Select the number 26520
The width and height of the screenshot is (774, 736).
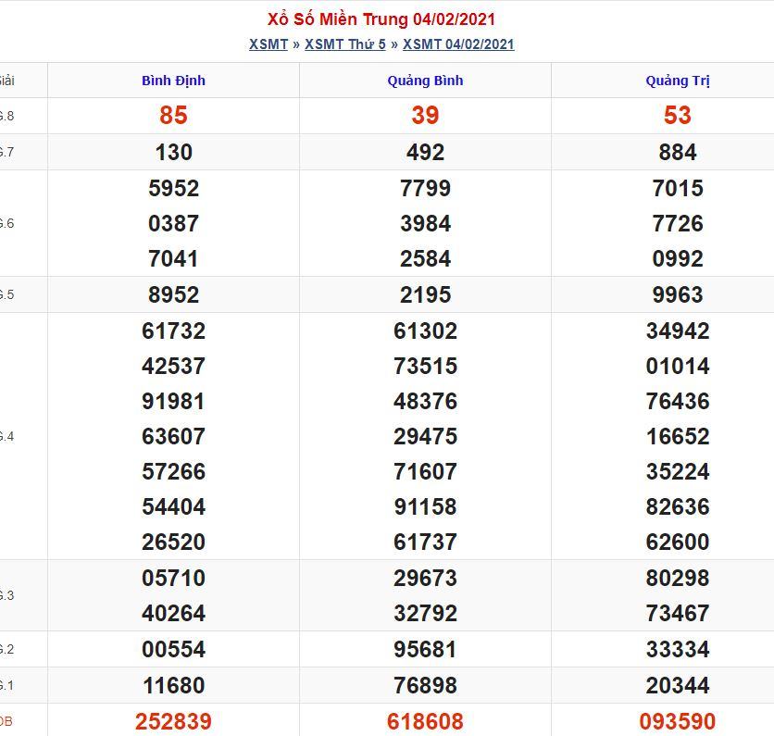point(173,542)
